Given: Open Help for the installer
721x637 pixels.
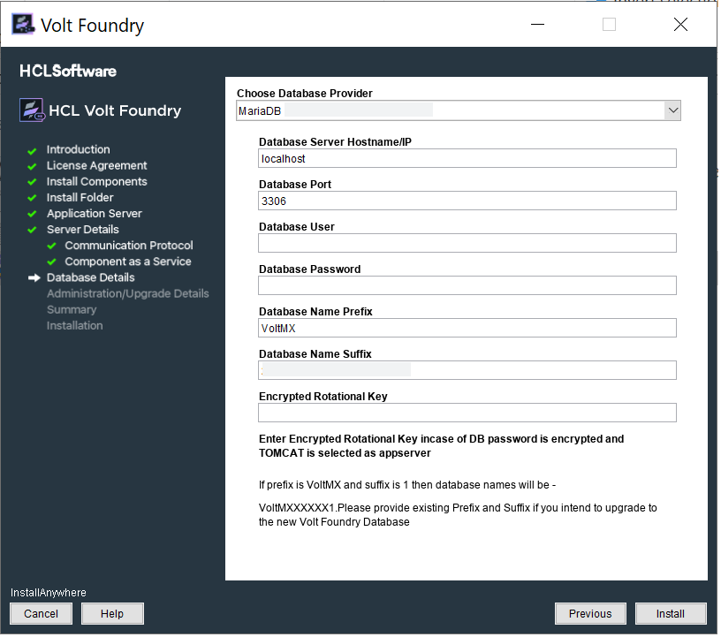Looking at the screenshot, I should (x=112, y=614).
